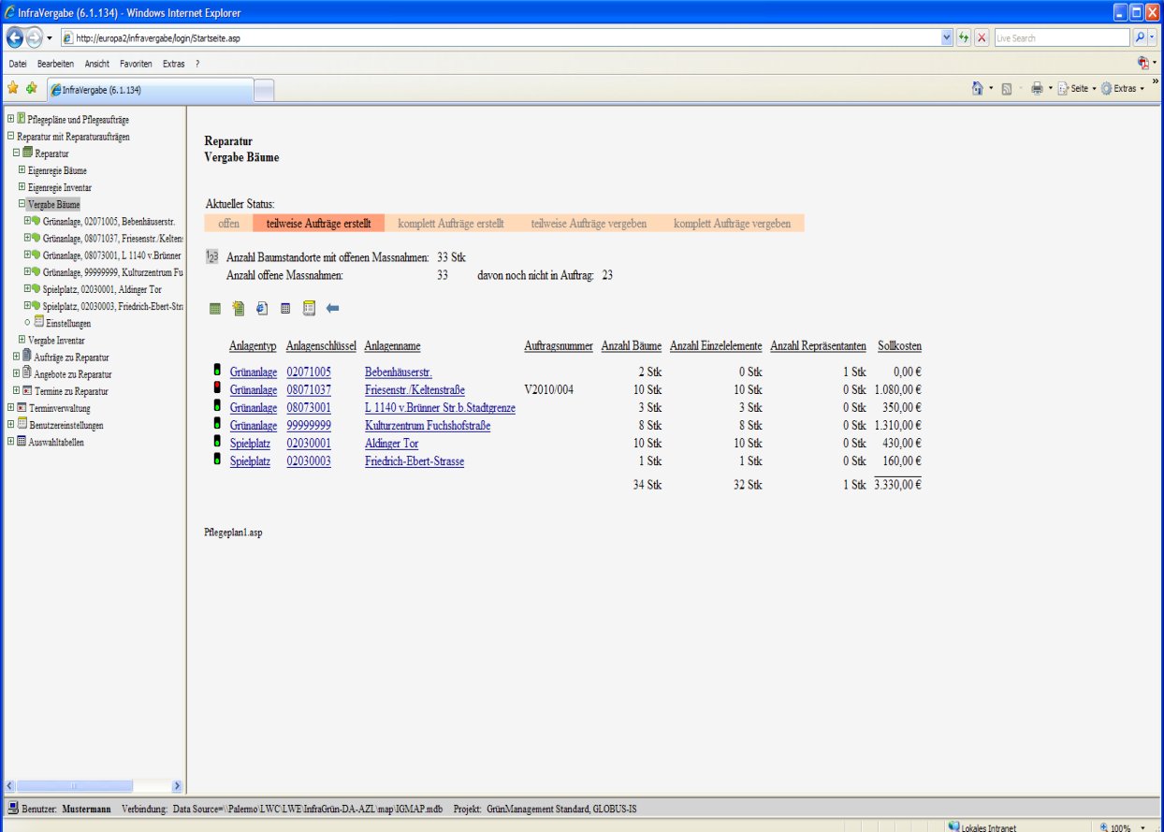Click the new document icon with star
Viewport: 1164px width, 832px height.
tap(239, 308)
